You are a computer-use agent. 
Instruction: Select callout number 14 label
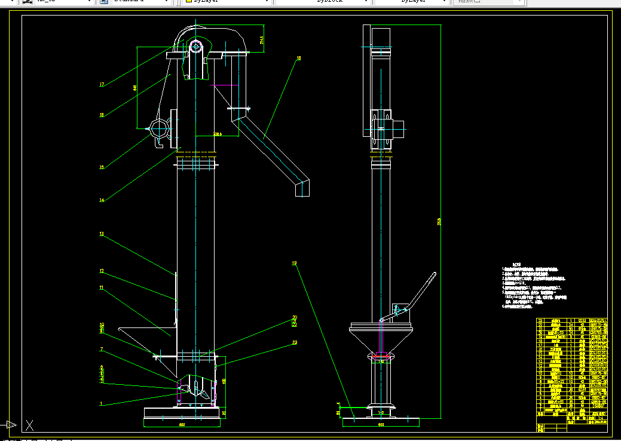pyautogui.click(x=102, y=200)
